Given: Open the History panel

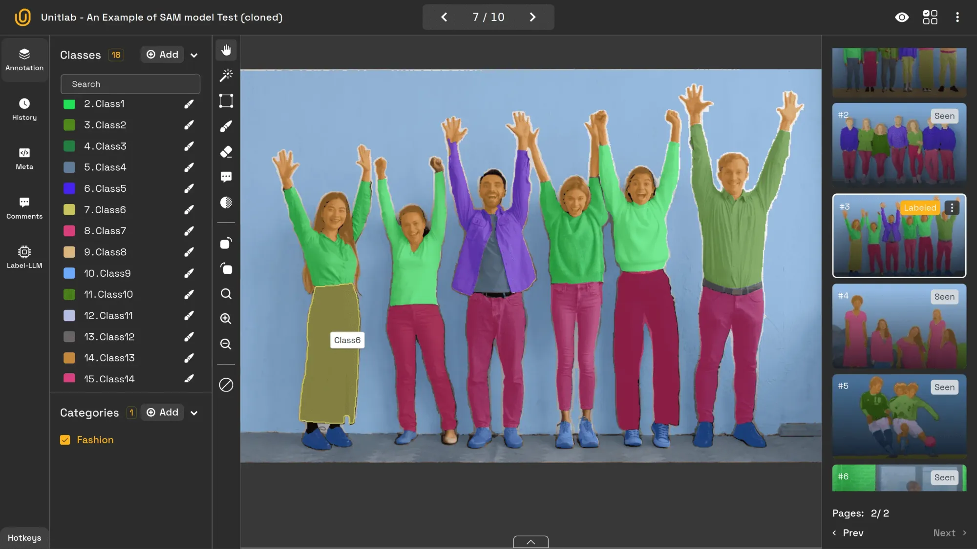Looking at the screenshot, I should 24,109.
